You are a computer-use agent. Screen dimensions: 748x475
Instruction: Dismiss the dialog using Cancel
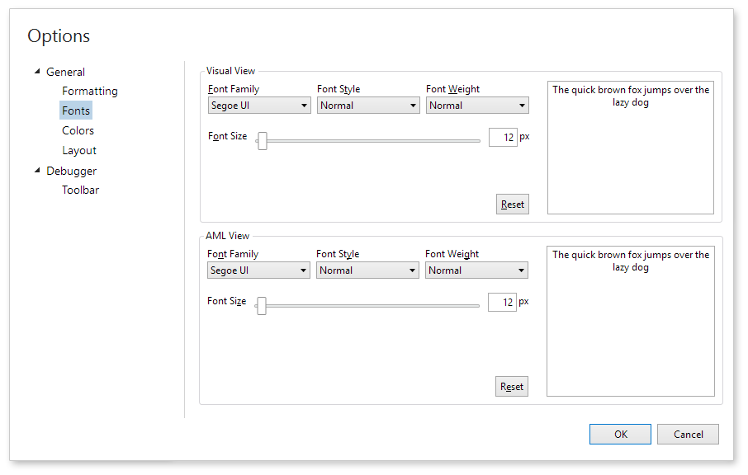coord(688,434)
